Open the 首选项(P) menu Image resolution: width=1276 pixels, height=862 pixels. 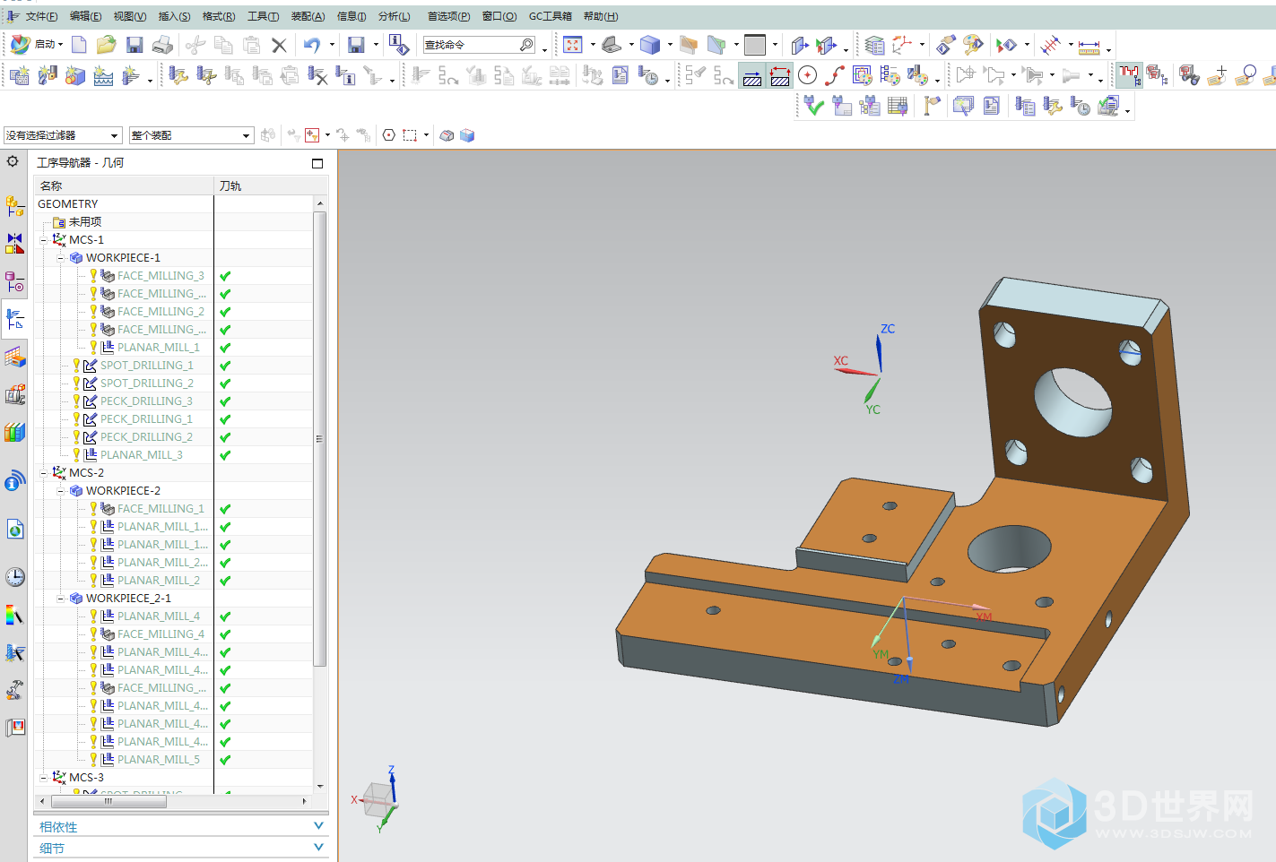point(448,16)
